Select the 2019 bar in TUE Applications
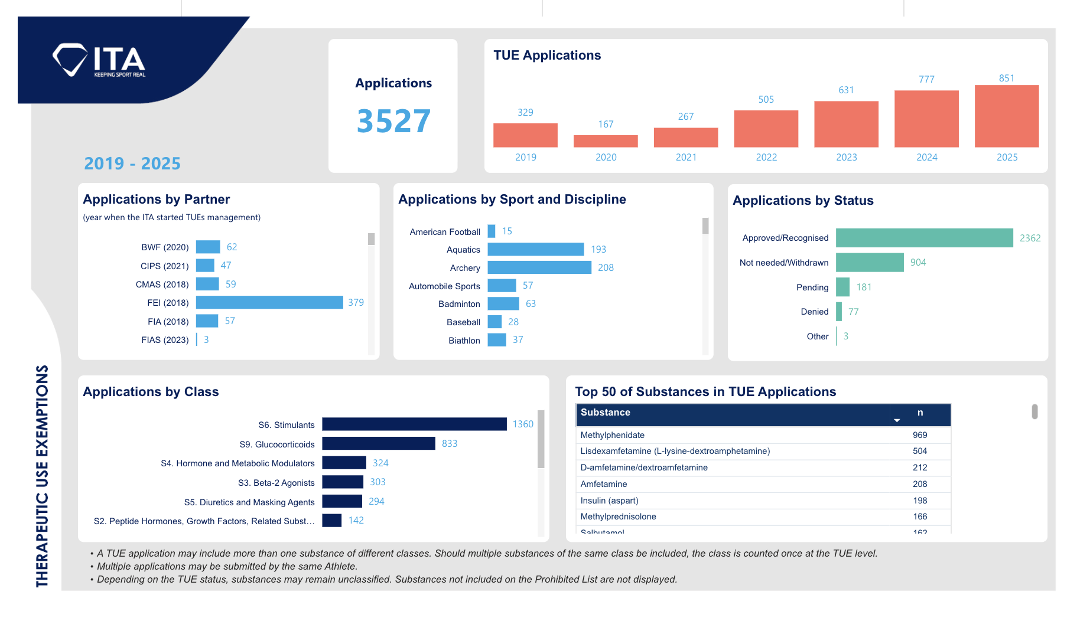Screen dimensions: 1077x631 click(x=525, y=135)
